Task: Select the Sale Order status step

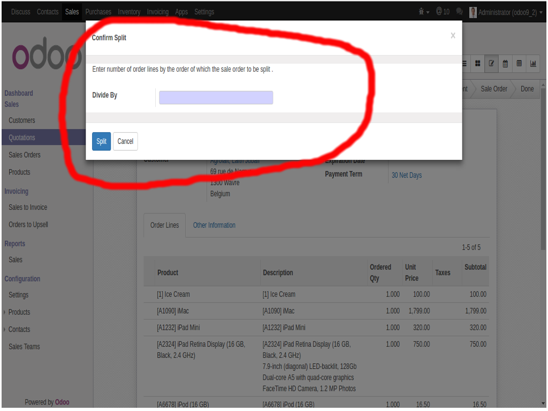Action: tap(493, 89)
